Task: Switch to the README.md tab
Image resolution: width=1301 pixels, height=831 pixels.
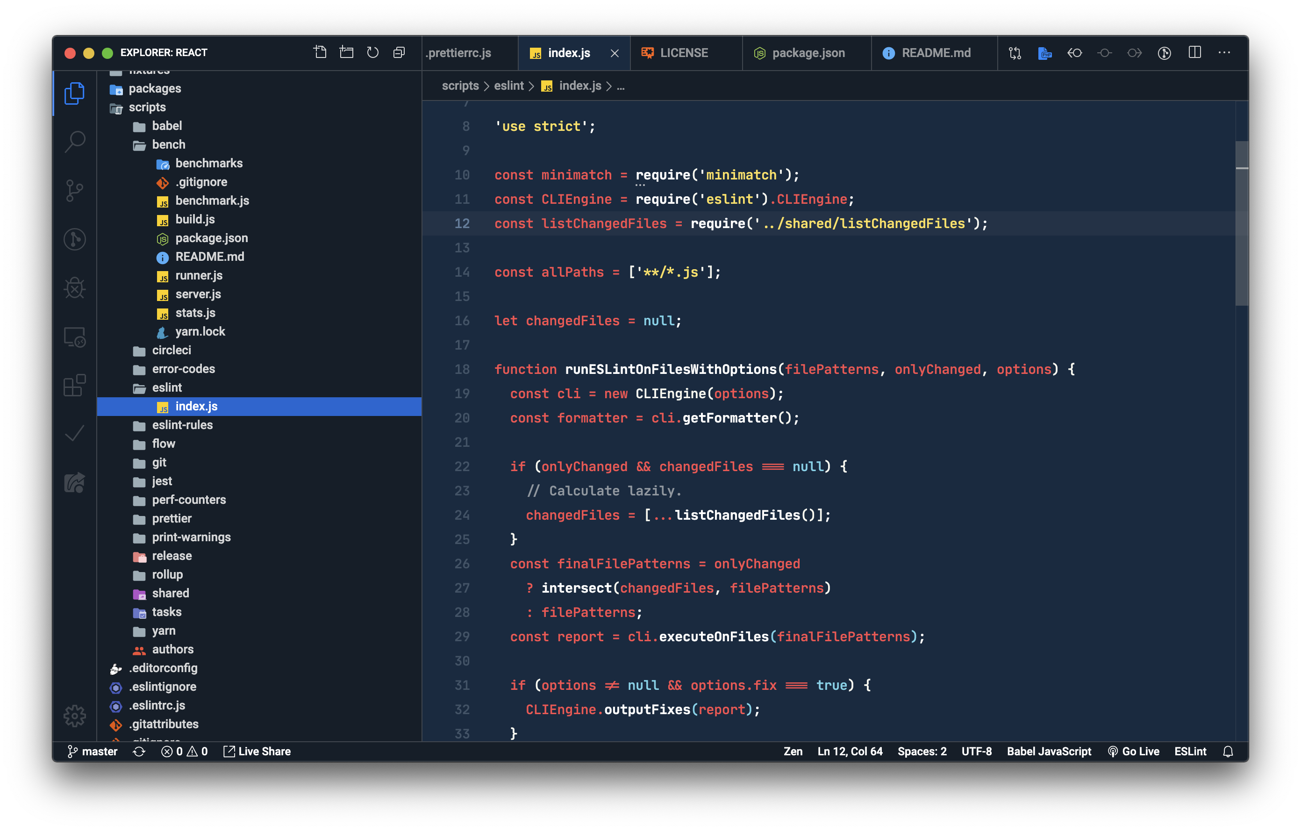Action: [x=936, y=53]
